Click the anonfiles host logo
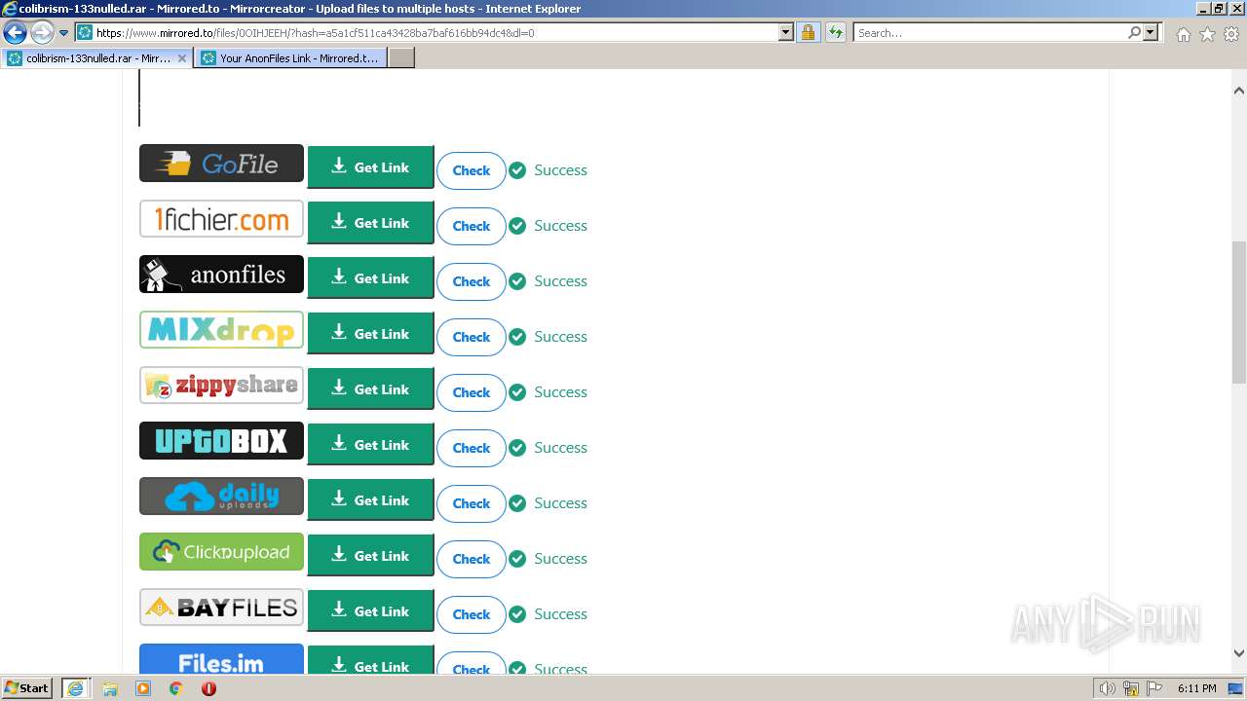 click(221, 275)
